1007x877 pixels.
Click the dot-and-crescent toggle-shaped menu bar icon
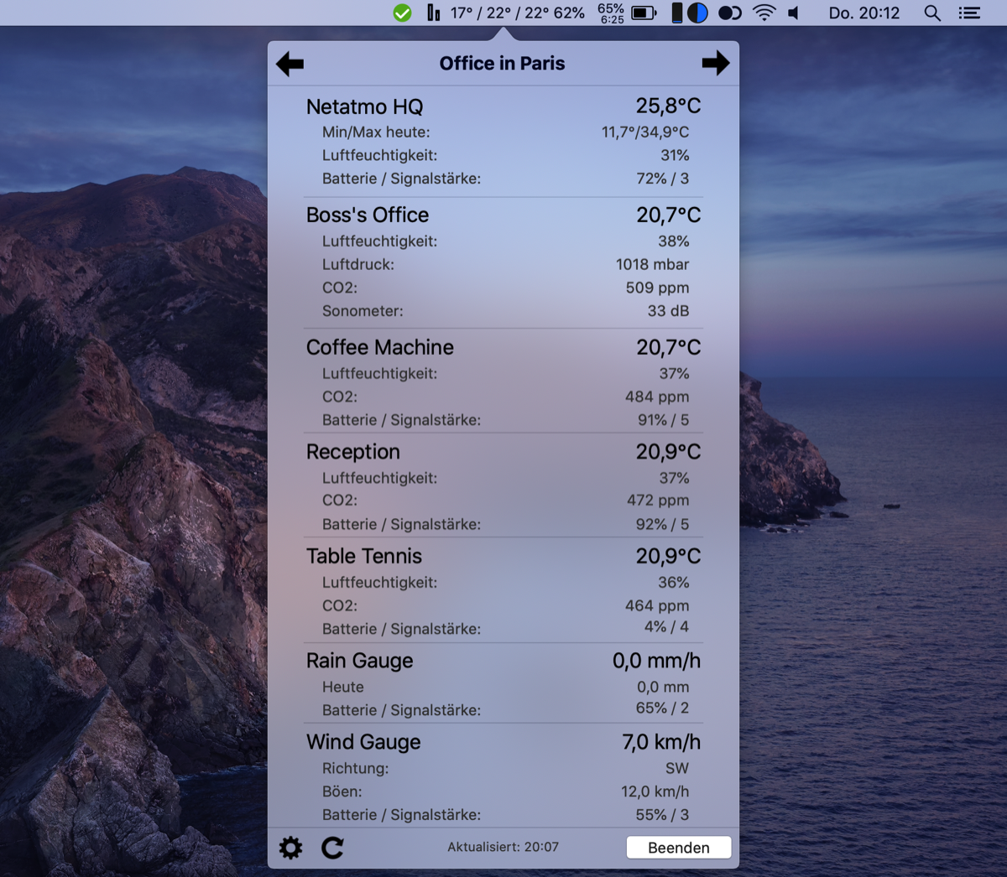click(x=730, y=13)
